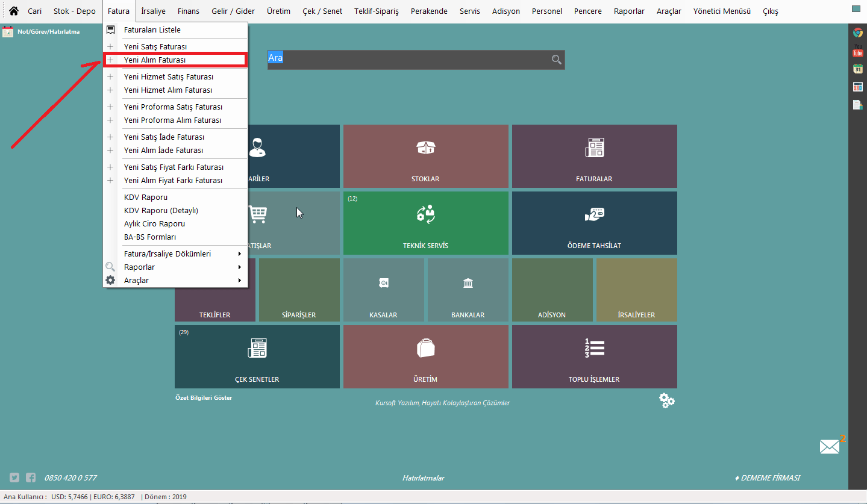The height and width of the screenshot is (504, 867).
Task: Open the KASALAR tile
Action: (383, 290)
